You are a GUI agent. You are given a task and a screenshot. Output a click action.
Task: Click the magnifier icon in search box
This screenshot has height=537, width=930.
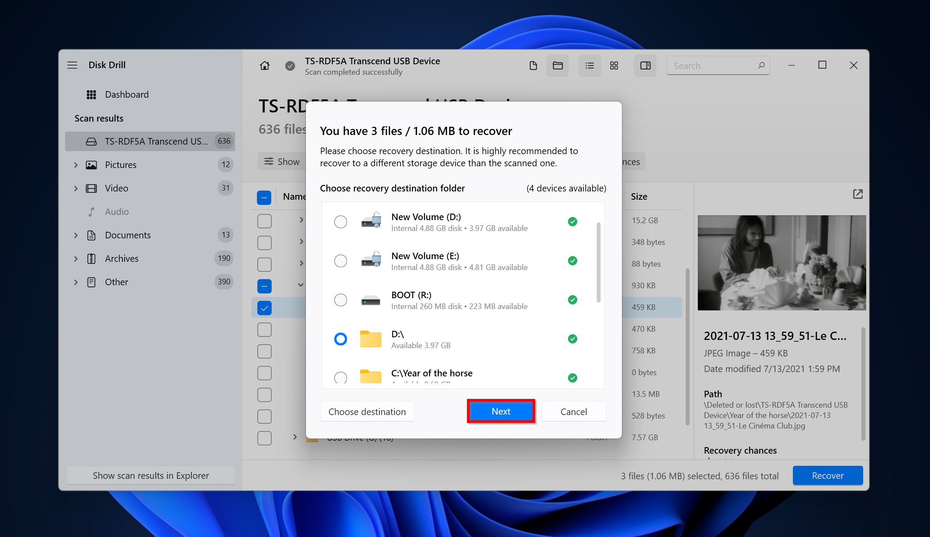pyautogui.click(x=761, y=66)
